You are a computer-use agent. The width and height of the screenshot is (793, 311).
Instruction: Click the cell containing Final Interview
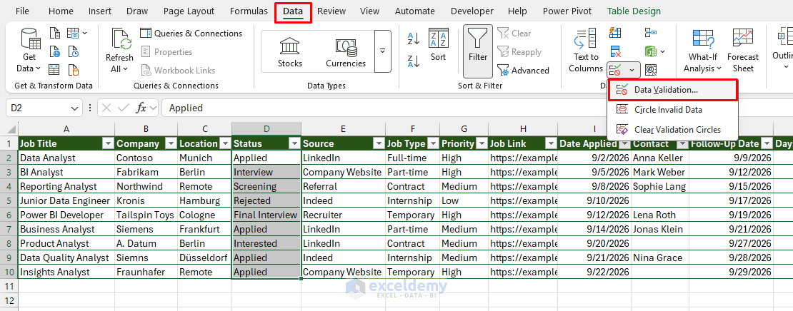point(266,215)
